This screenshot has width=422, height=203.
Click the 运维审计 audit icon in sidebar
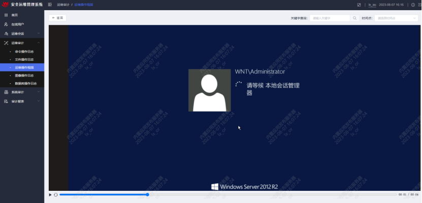tap(6, 43)
